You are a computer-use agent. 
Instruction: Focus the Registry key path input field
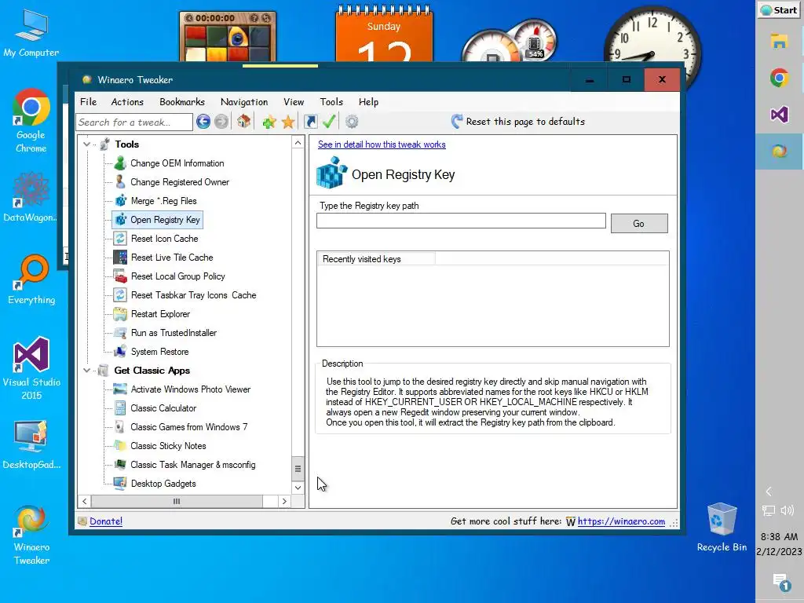coord(461,221)
